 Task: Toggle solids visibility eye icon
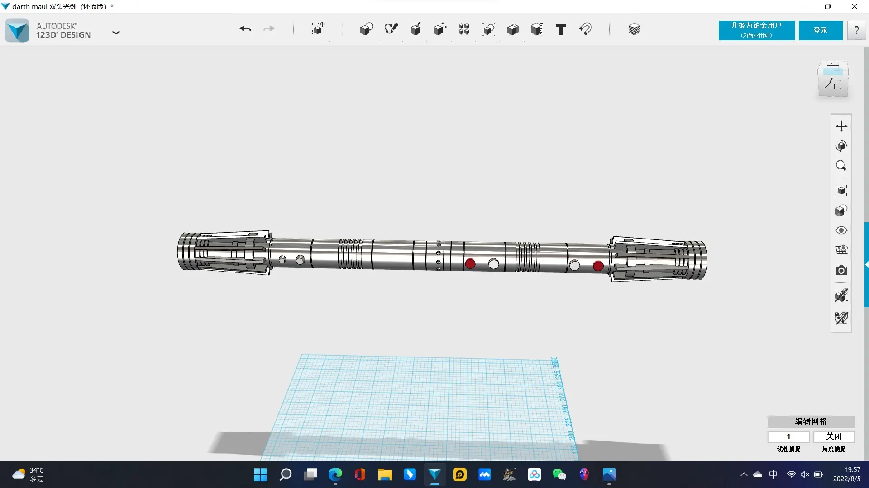[x=841, y=230]
